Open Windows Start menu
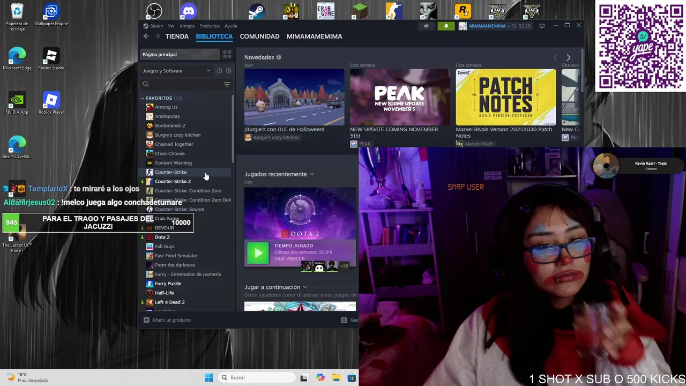686x386 pixels. (208, 377)
